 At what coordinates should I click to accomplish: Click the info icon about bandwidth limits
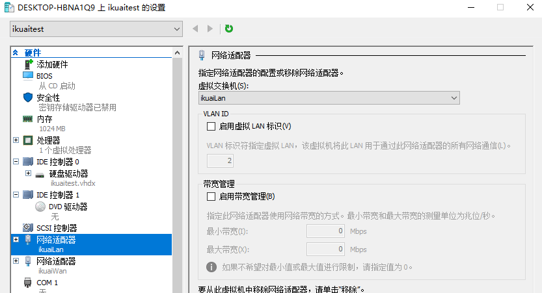coord(211,267)
